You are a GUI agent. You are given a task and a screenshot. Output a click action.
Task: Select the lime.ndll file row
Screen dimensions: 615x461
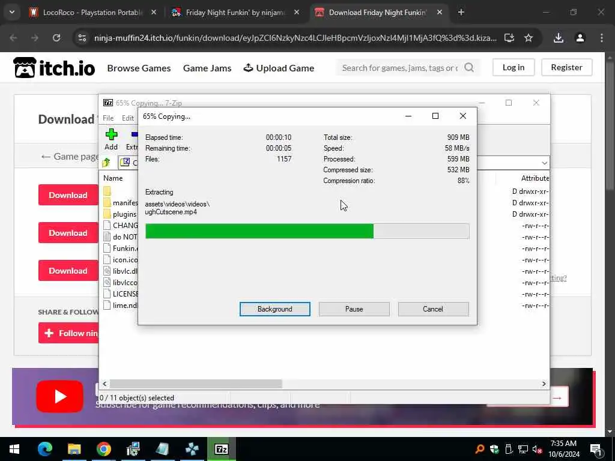pos(120,305)
